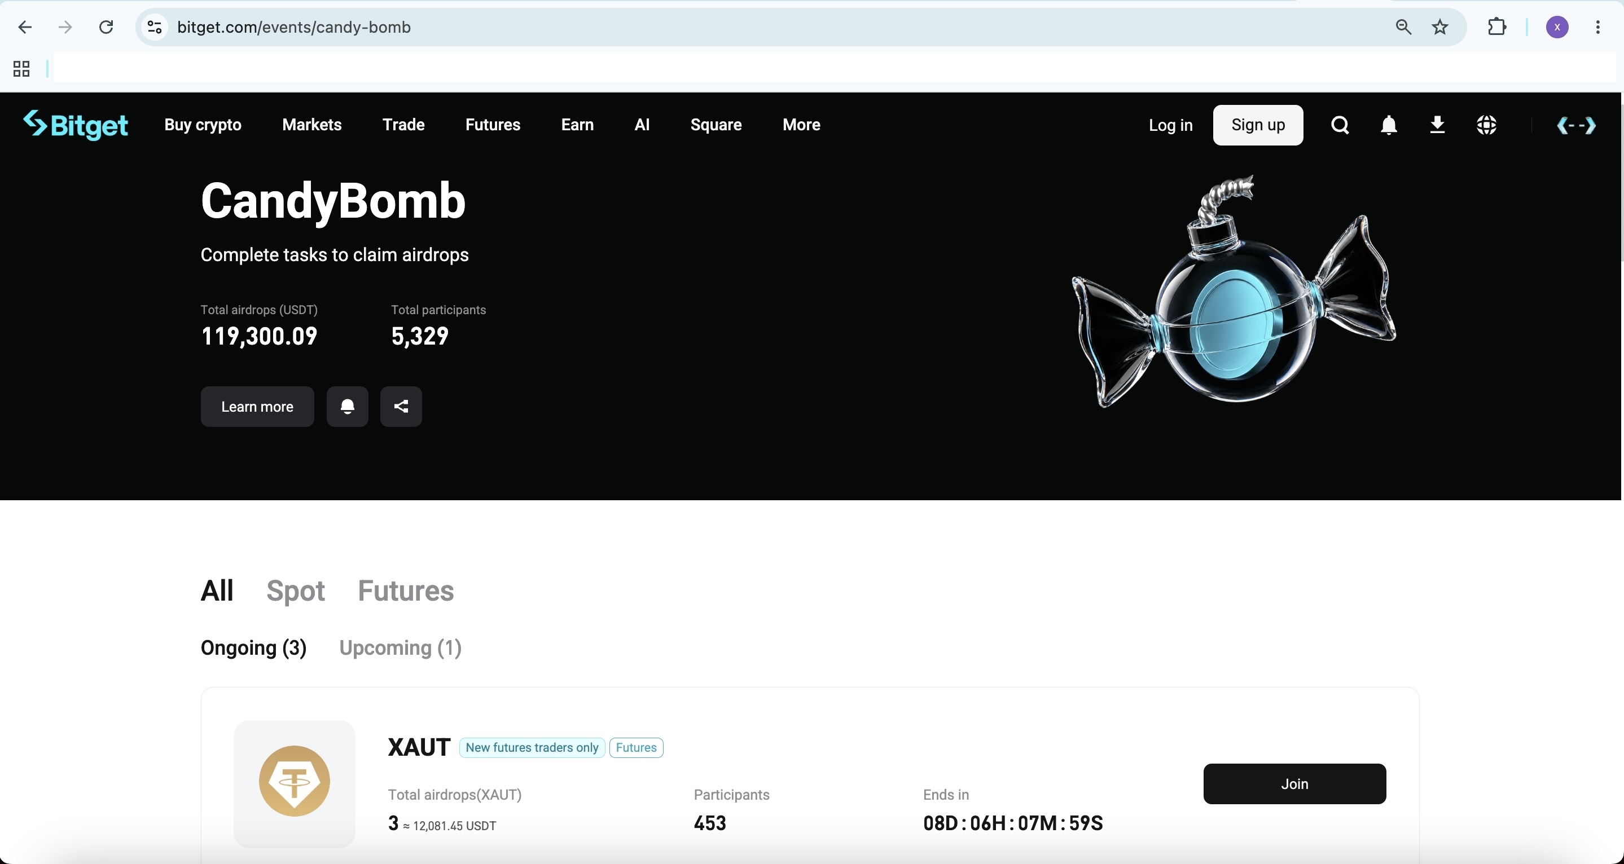Click the address bar URL bitget.com/events/candy-bomb
Screen dimensions: 1624x864
tap(294, 27)
